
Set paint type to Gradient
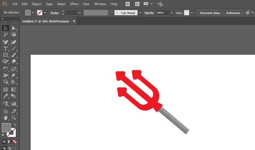tap(9, 141)
